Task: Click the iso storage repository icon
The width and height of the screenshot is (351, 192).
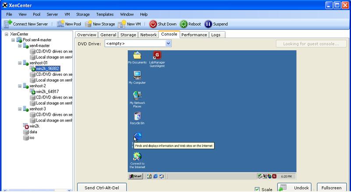Action: click(x=26, y=138)
